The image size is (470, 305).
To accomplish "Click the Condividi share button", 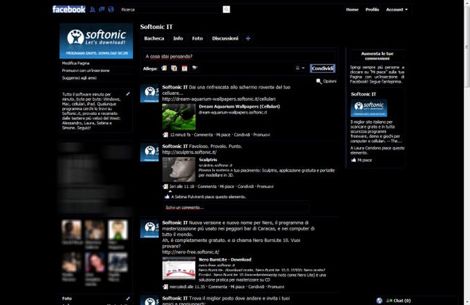I will pos(323,68).
